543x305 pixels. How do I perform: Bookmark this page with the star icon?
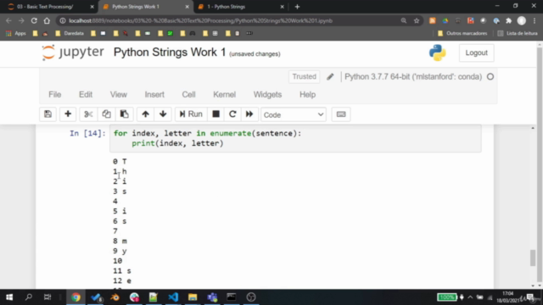pos(417,20)
